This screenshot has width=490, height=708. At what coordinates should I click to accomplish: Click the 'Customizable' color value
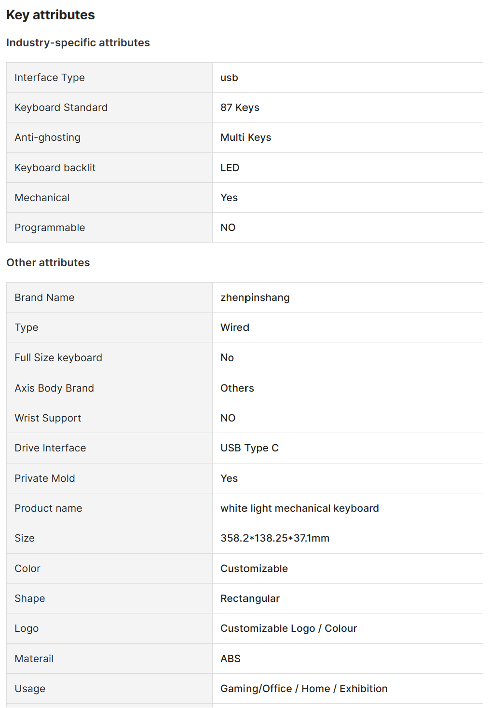[x=254, y=569]
